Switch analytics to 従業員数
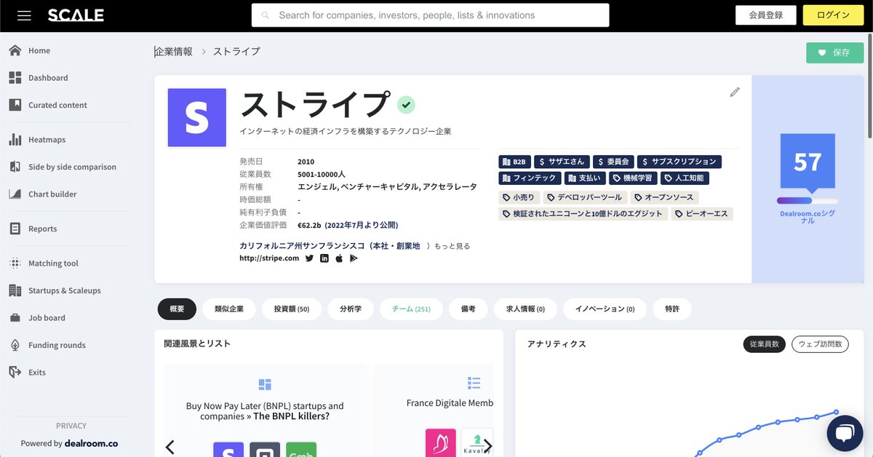 tap(764, 344)
